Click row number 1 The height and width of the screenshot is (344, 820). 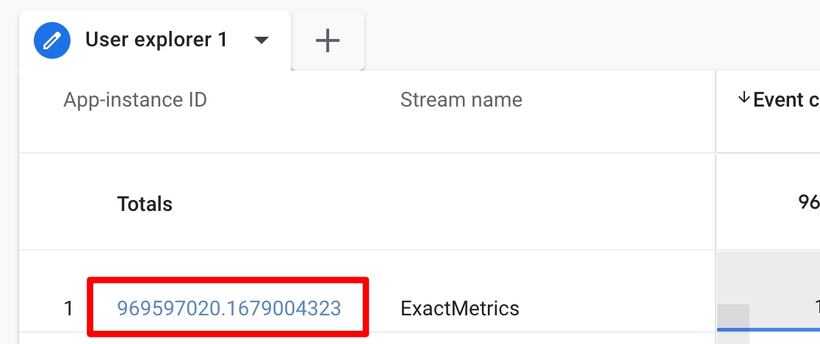tap(68, 309)
